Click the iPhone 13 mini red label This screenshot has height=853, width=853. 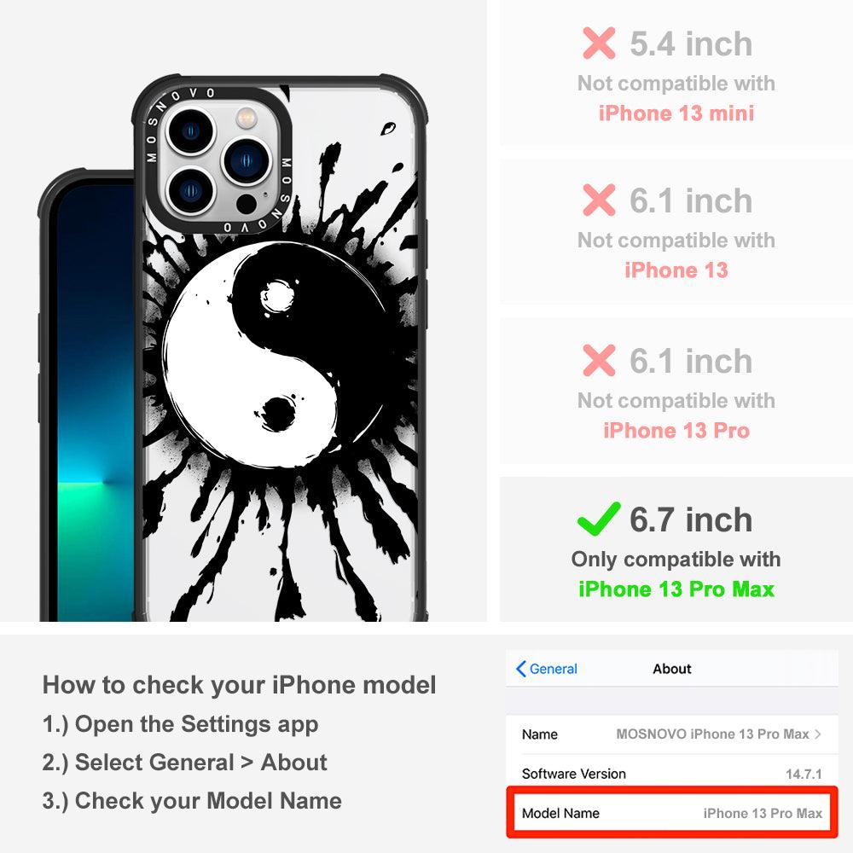pyautogui.click(x=676, y=113)
